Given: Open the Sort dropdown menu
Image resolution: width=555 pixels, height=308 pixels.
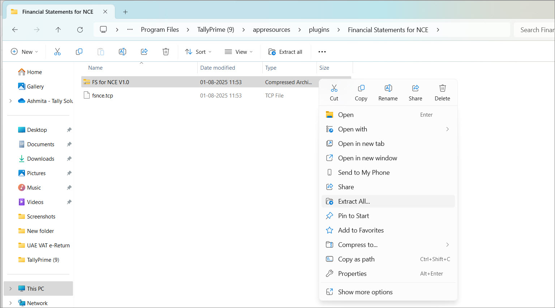Looking at the screenshot, I should 198,52.
